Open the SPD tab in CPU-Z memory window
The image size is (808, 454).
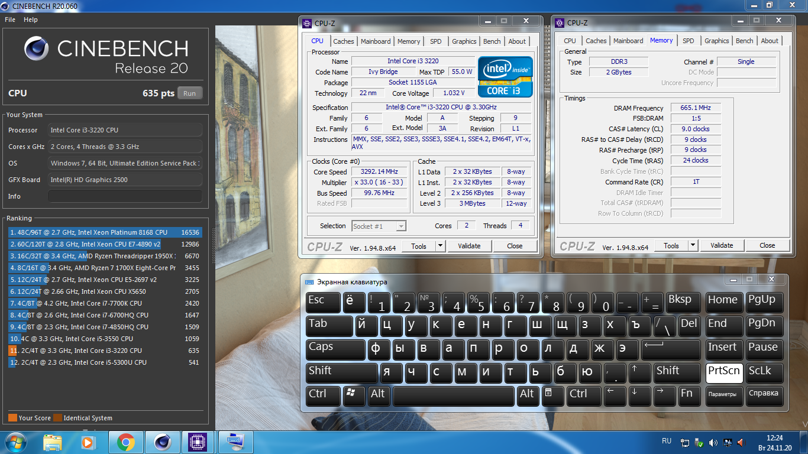[x=689, y=41]
